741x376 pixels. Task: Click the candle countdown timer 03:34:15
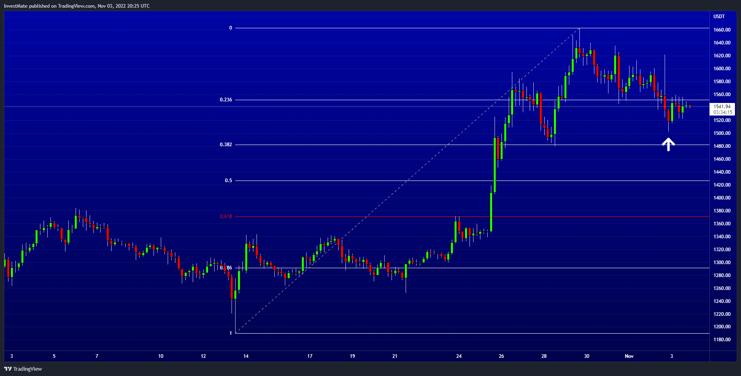click(x=723, y=112)
